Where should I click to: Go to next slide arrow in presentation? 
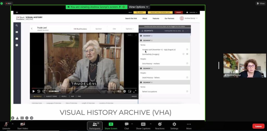click(32, 118)
